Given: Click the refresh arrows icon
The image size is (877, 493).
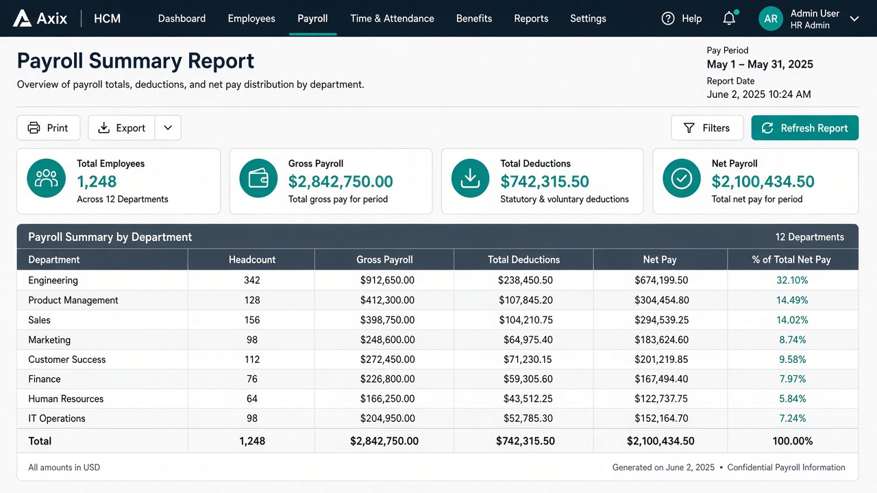Looking at the screenshot, I should click(767, 128).
